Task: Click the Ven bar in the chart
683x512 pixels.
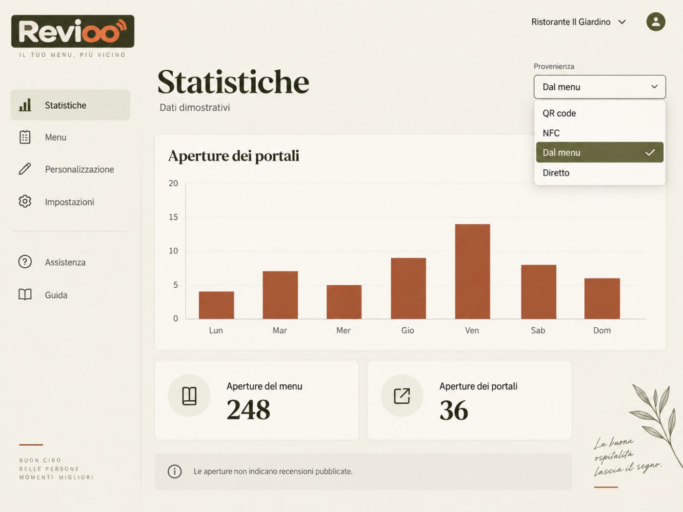Action: pos(472,272)
